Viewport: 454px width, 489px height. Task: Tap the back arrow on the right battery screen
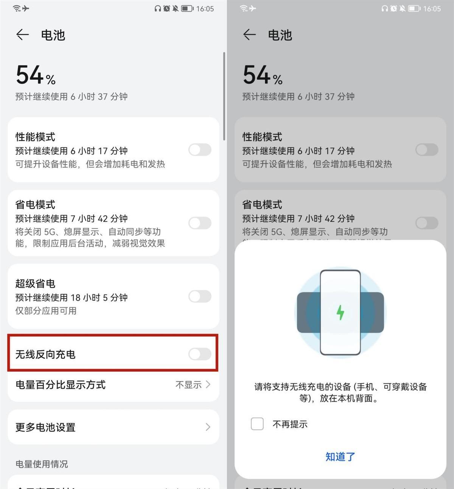[x=249, y=35]
